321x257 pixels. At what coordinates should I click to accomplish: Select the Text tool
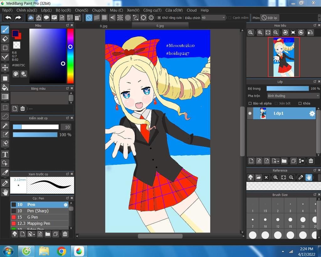point(5,154)
